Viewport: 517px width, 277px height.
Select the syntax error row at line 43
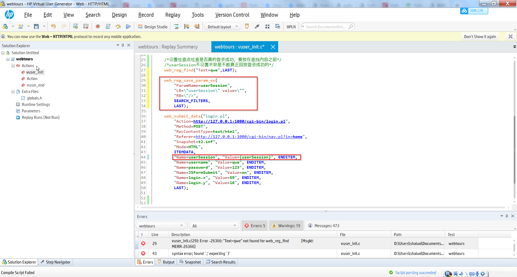coord(323,254)
